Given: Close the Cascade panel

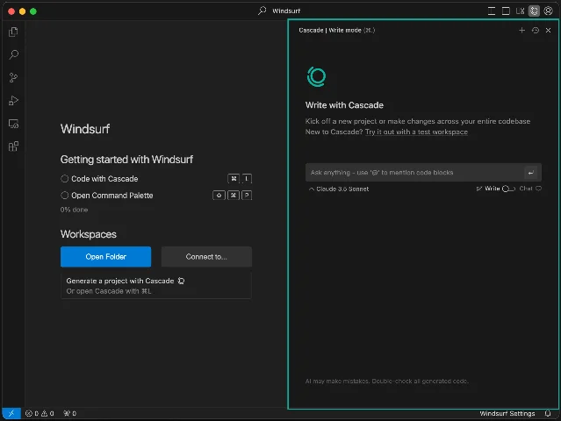Looking at the screenshot, I should [548, 31].
